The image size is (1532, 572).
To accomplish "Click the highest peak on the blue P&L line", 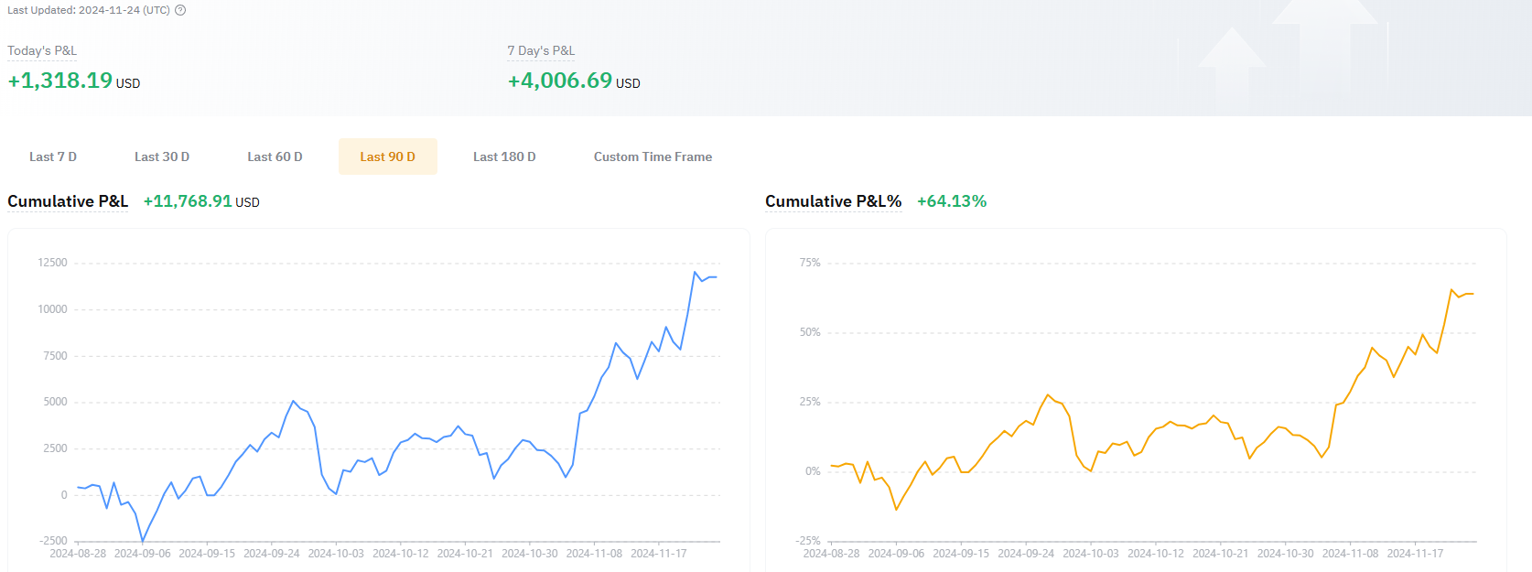I will [x=696, y=272].
